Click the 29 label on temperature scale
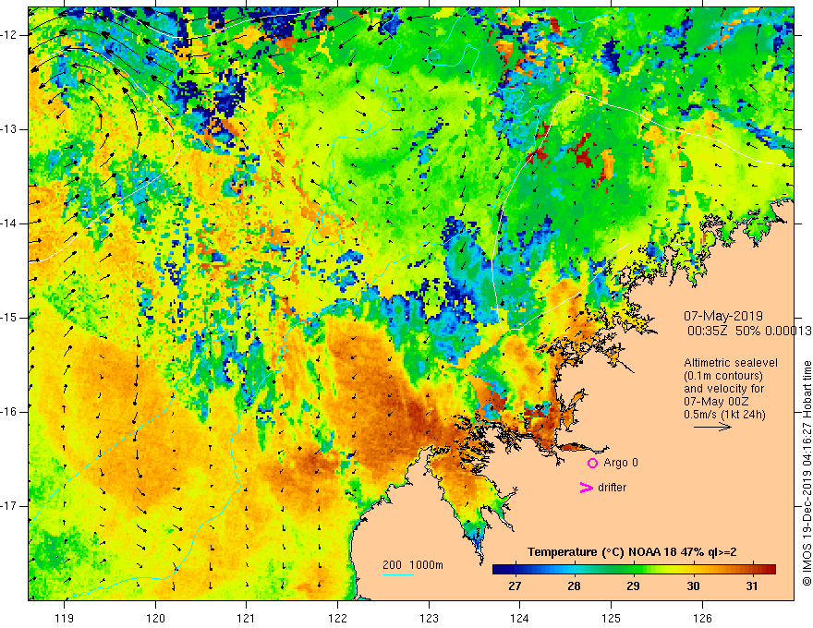813x628 pixels. [x=633, y=586]
